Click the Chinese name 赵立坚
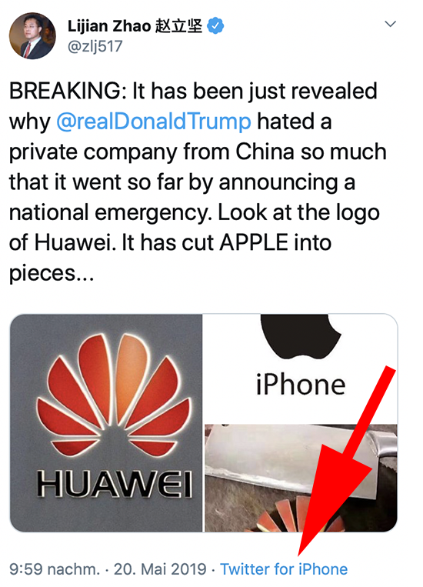The width and height of the screenshot is (423, 587). click(178, 26)
